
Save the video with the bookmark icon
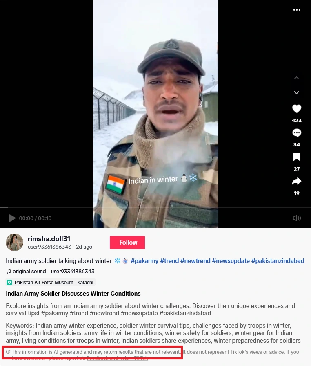coord(297,157)
